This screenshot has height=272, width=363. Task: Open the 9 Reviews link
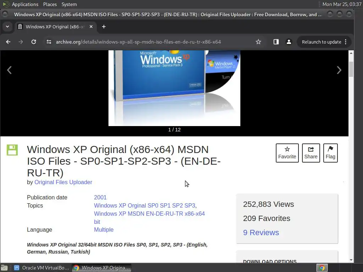pos(261,232)
